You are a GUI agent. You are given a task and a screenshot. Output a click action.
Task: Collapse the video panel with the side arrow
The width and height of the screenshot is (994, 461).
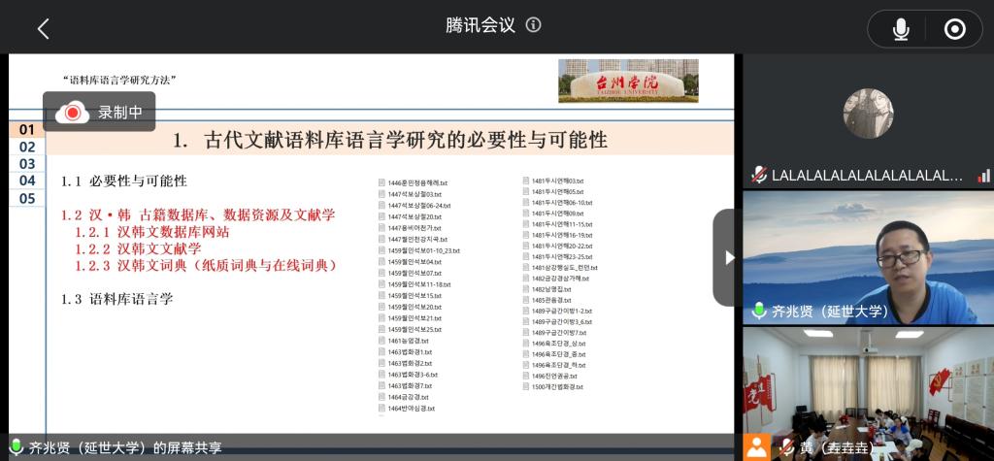click(x=729, y=257)
